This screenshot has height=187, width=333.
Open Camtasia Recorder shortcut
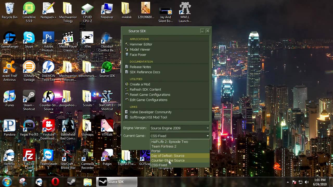87,159
